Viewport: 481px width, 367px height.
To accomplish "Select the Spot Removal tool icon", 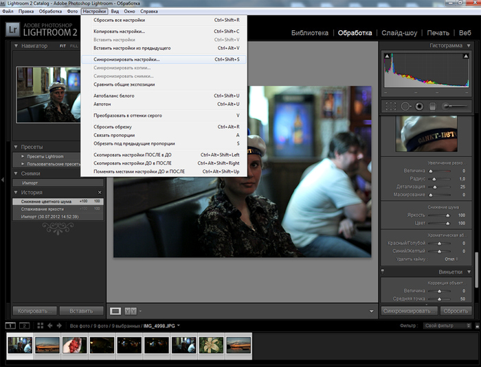I will click(x=405, y=106).
